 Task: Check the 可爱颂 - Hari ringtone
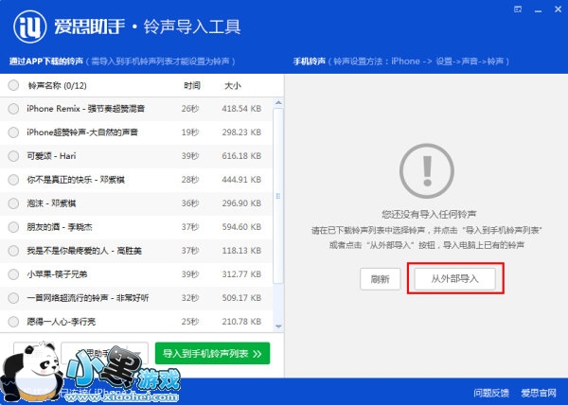[13, 156]
